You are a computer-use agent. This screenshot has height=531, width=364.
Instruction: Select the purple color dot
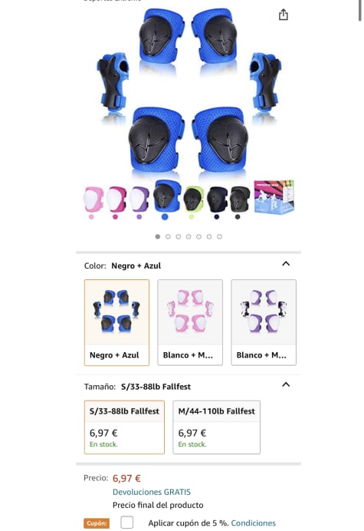[139, 216]
